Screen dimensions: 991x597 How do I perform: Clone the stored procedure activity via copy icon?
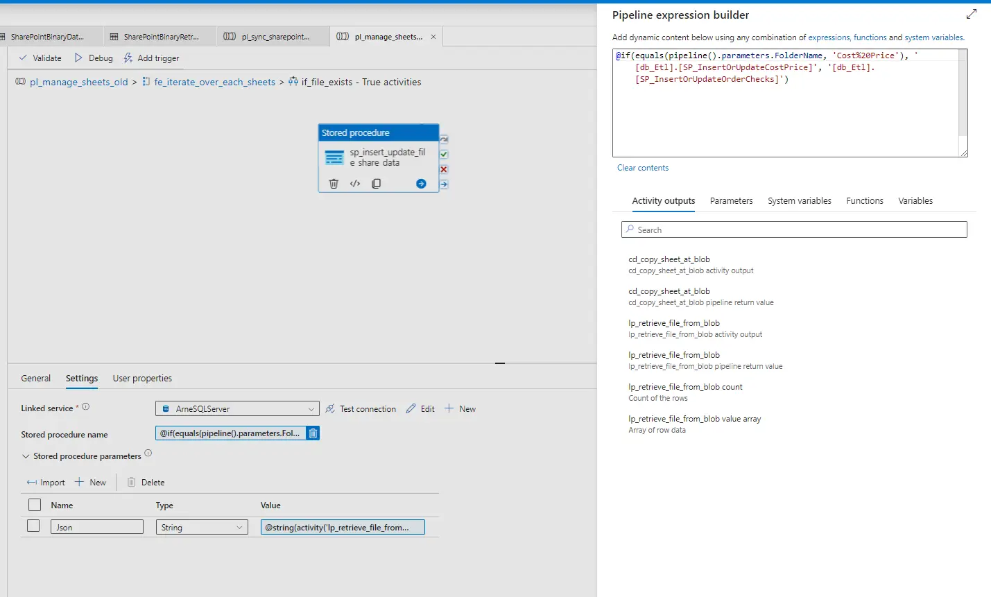[x=376, y=183]
